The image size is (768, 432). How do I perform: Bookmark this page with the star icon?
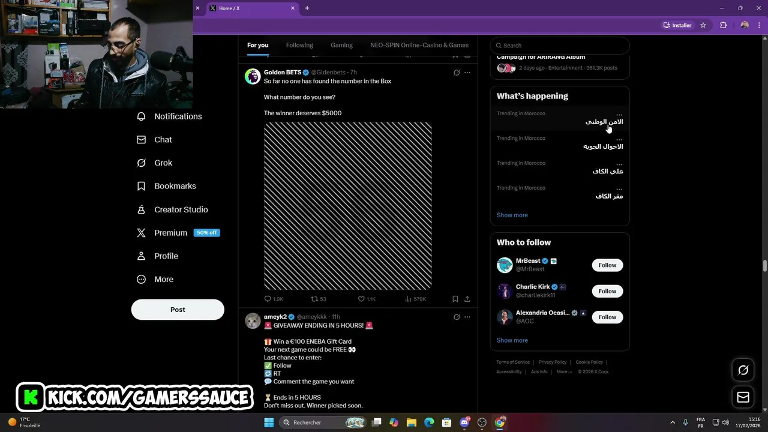tap(703, 25)
